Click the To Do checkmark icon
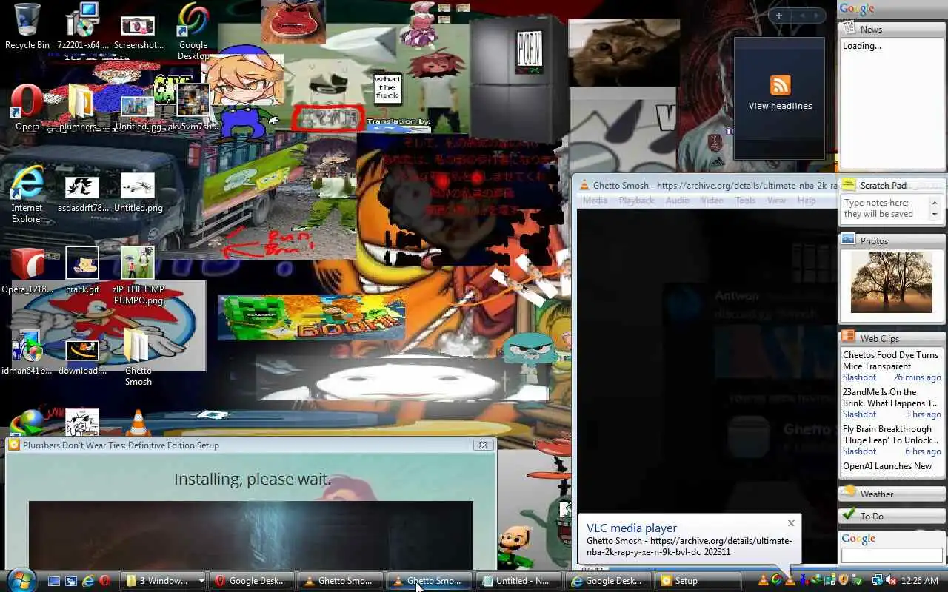The image size is (948, 592). point(849,515)
